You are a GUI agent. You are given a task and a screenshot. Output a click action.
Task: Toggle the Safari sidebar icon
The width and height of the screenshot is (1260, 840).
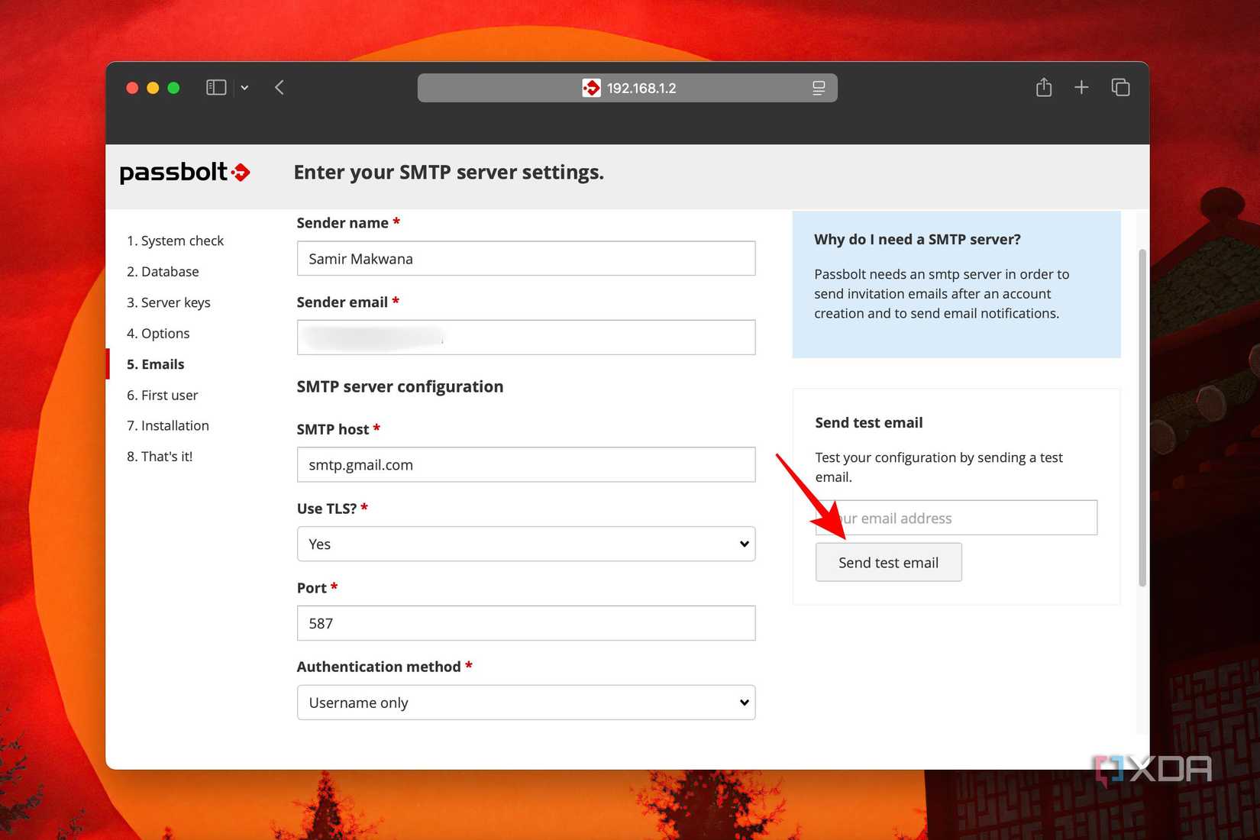[x=215, y=87]
